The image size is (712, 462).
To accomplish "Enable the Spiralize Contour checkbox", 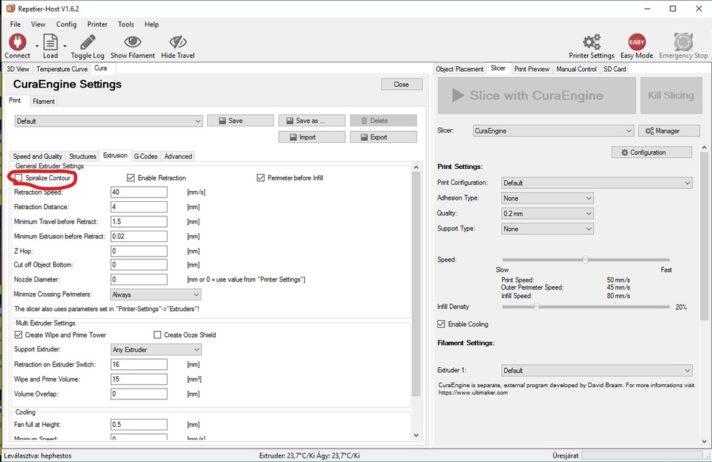I will (x=19, y=177).
